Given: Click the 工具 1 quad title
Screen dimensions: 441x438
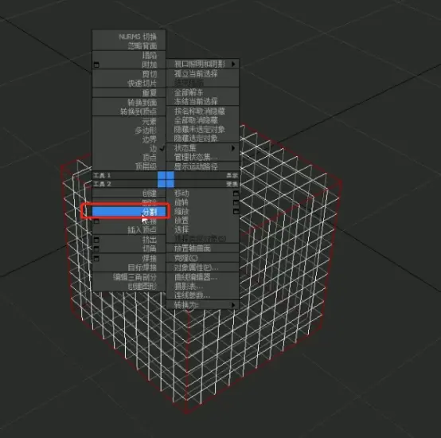Looking at the screenshot, I should (102, 175).
